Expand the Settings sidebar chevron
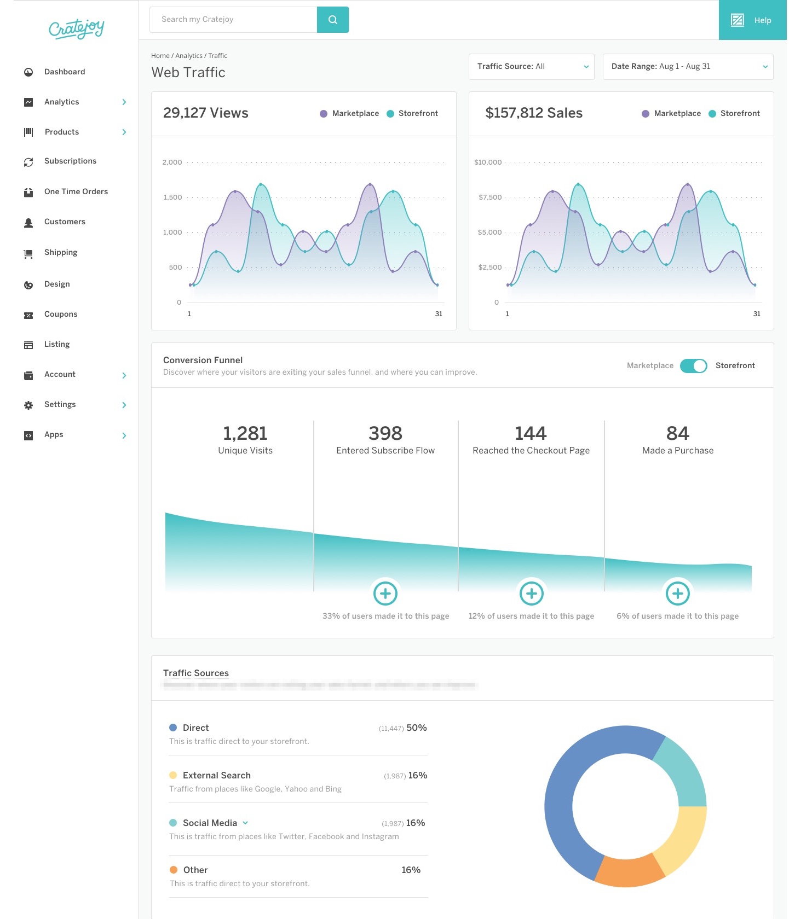 [124, 405]
